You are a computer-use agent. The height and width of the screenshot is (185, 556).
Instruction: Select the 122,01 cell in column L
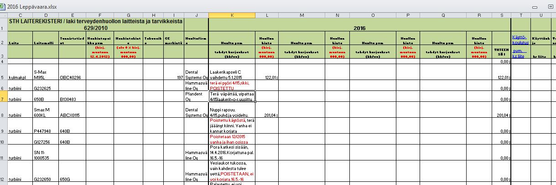point(267,72)
